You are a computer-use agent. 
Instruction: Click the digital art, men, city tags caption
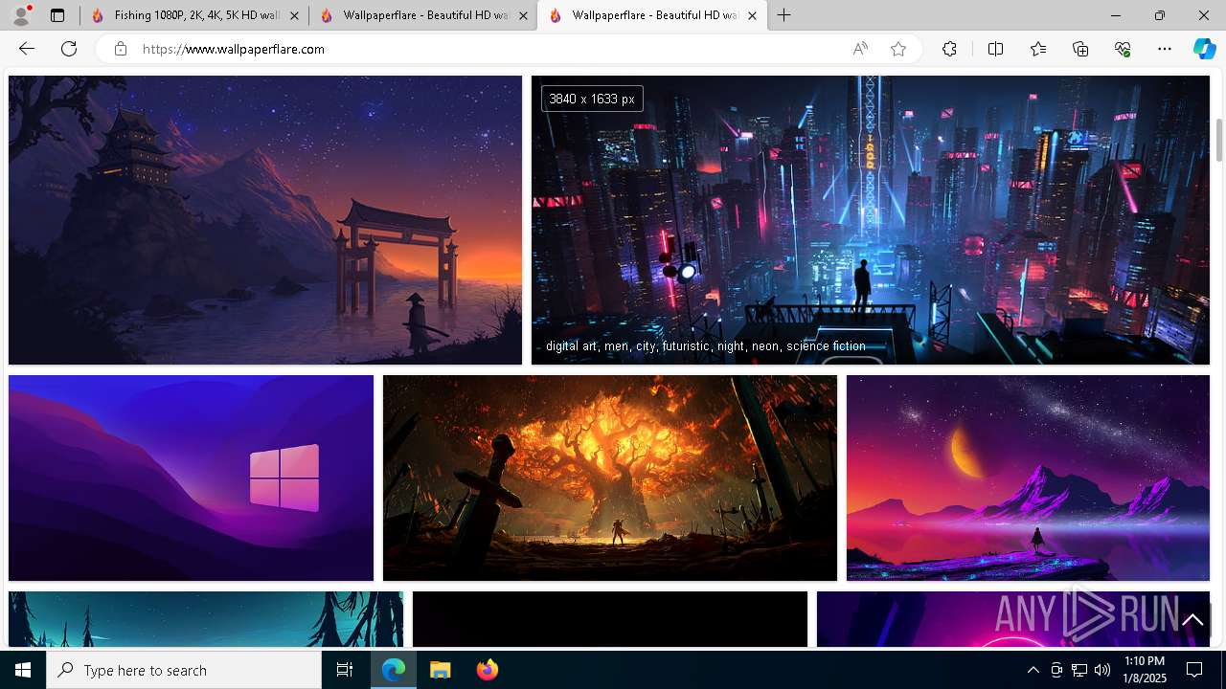tap(706, 346)
